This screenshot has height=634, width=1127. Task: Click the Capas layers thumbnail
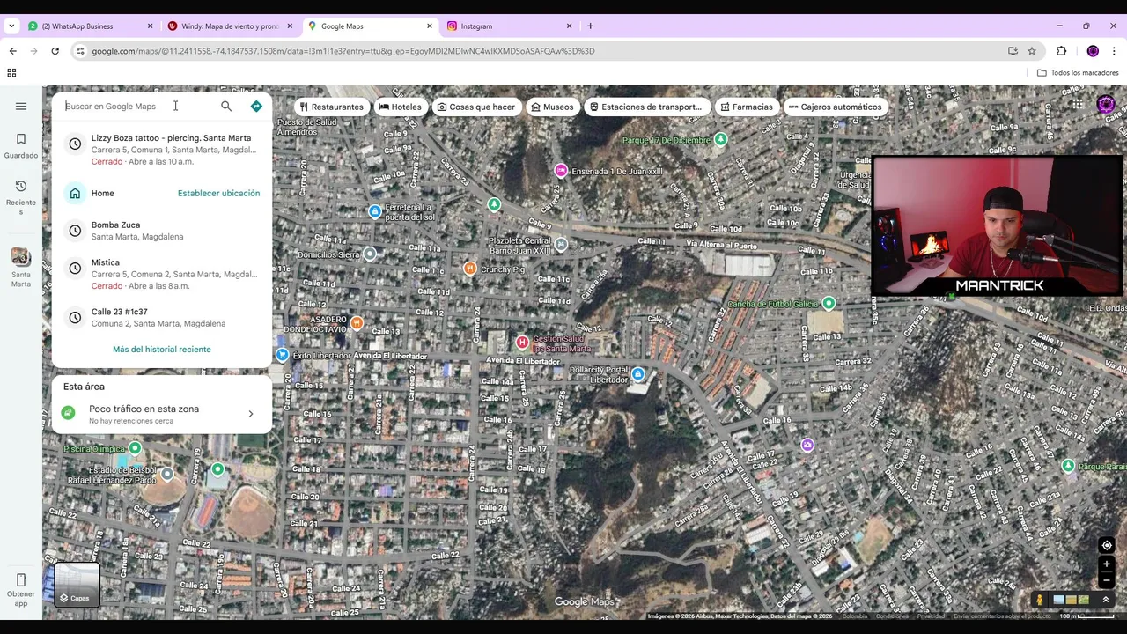click(x=77, y=585)
